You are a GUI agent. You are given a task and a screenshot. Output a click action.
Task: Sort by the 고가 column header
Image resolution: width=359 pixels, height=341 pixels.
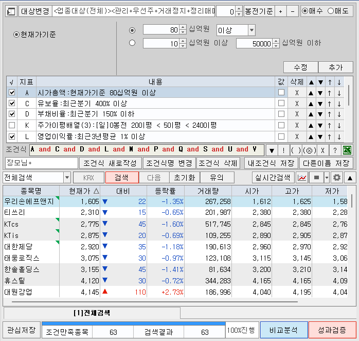point(292,191)
